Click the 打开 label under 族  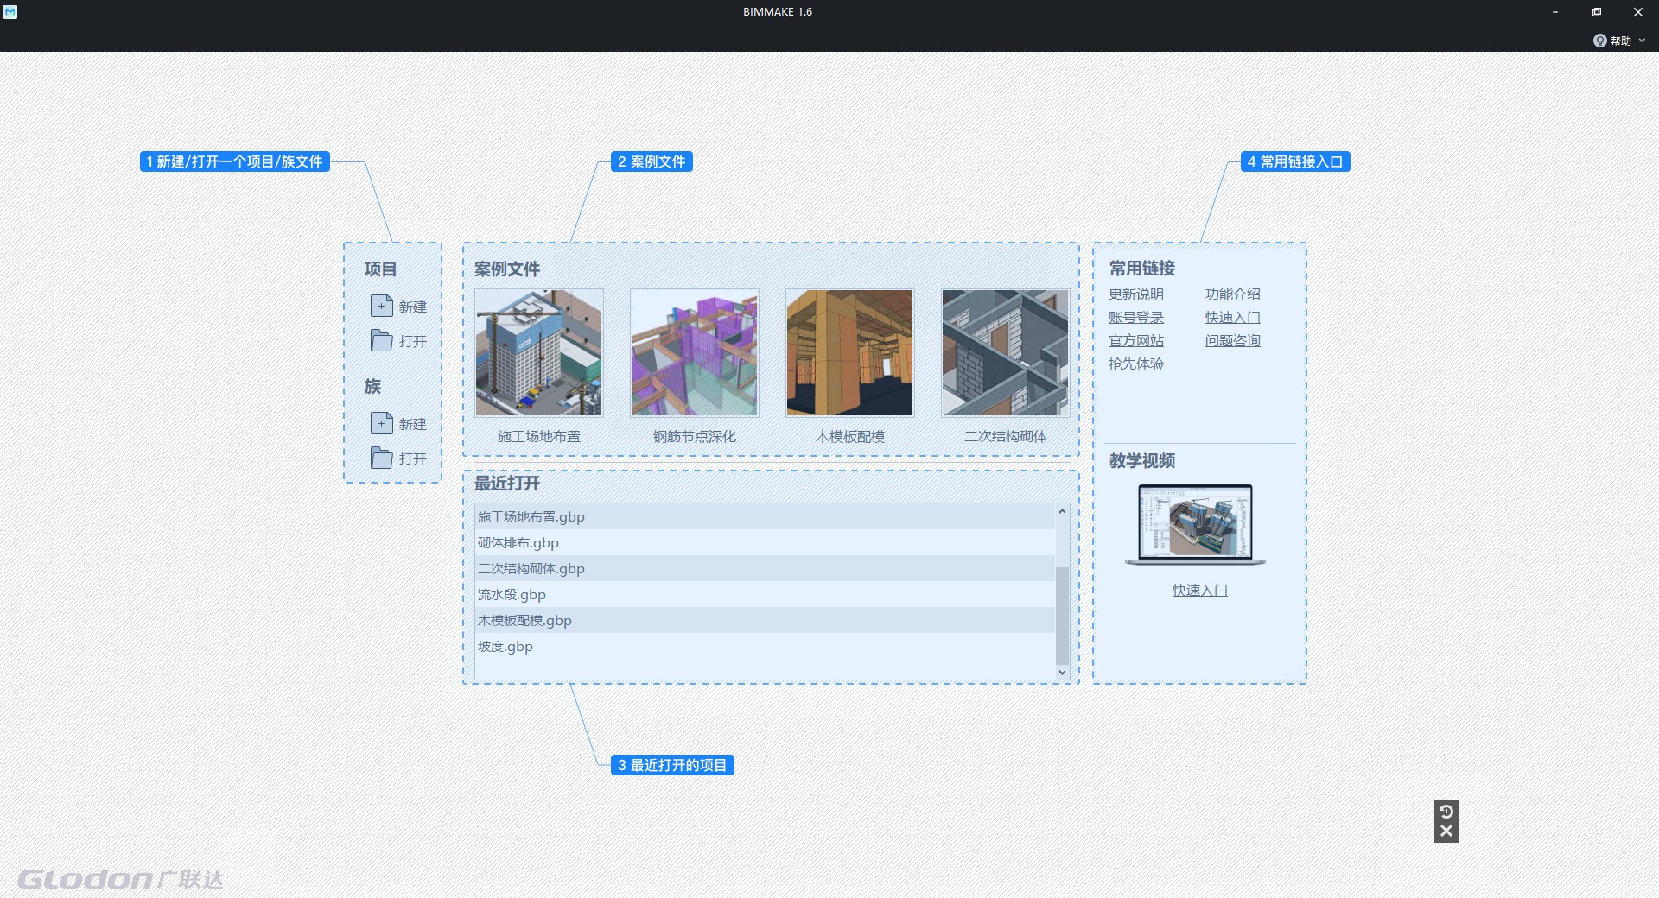(413, 458)
